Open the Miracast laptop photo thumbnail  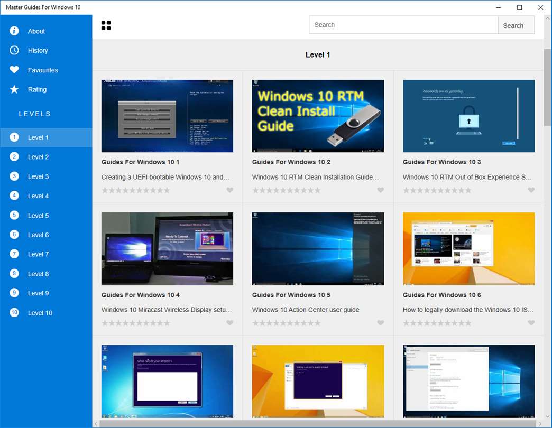167,249
